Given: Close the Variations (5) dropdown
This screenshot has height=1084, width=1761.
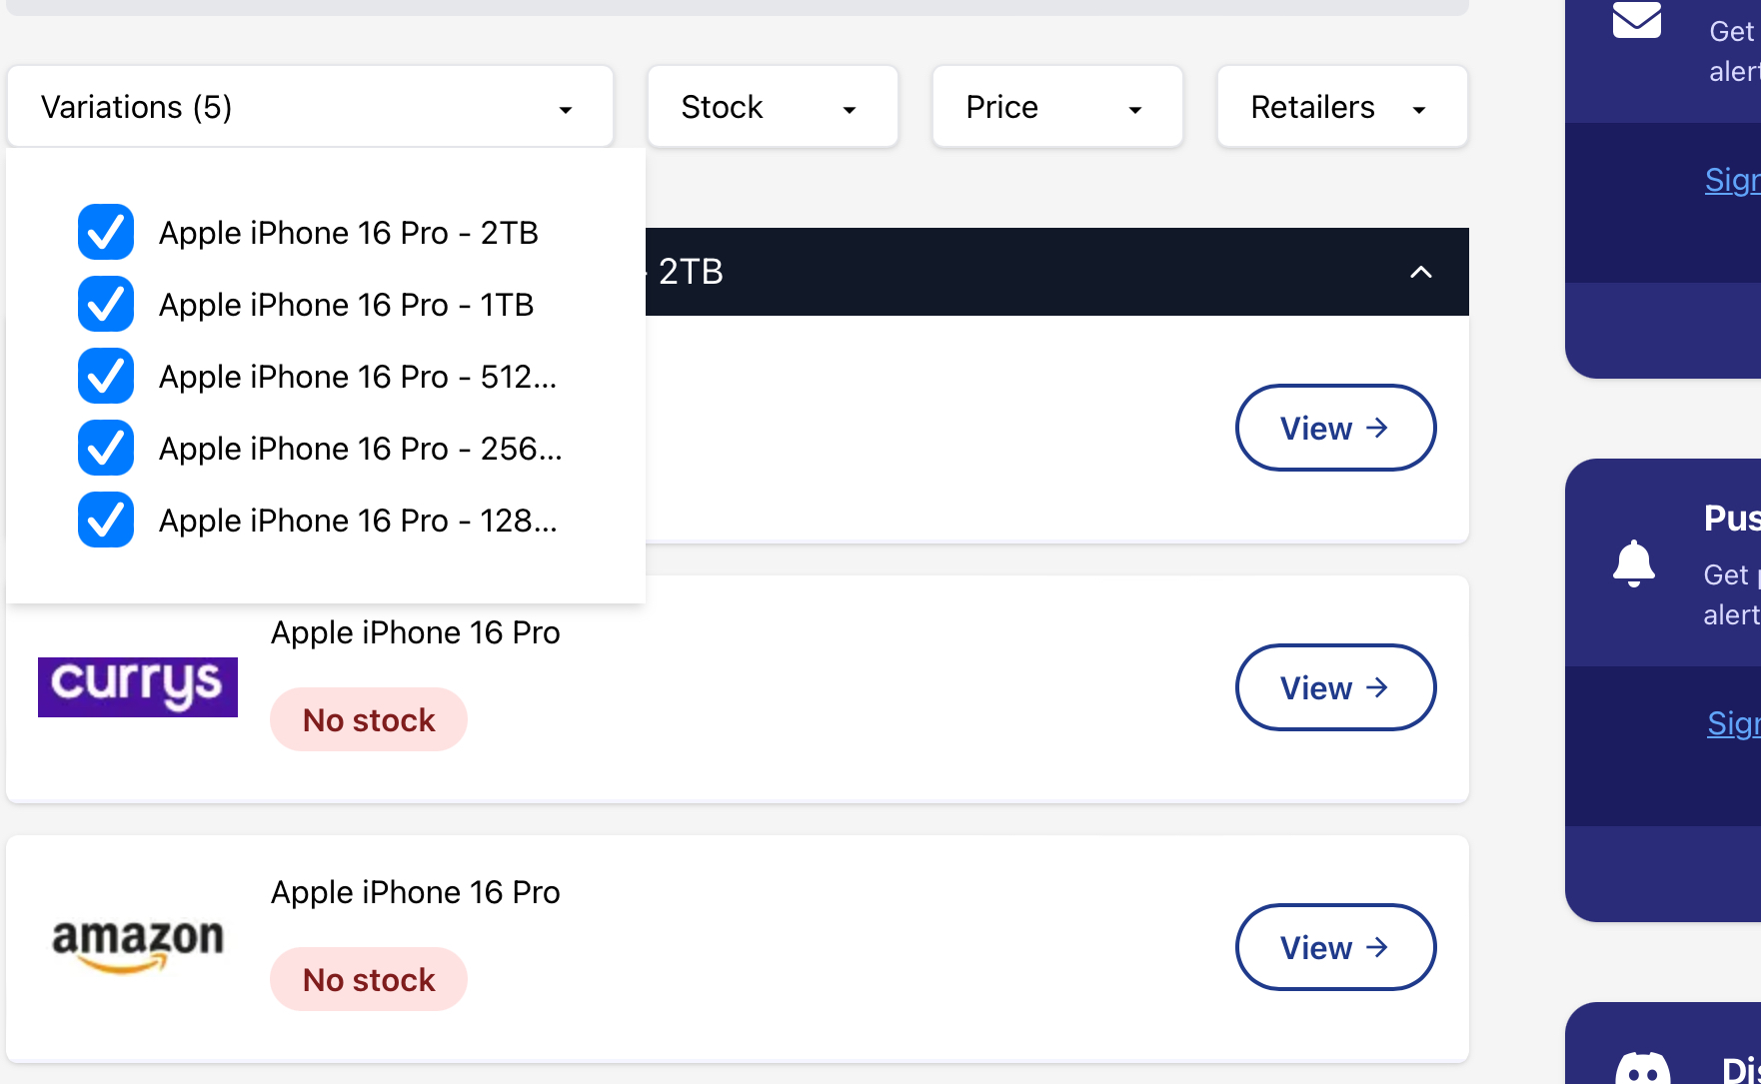Looking at the screenshot, I should tap(310, 107).
